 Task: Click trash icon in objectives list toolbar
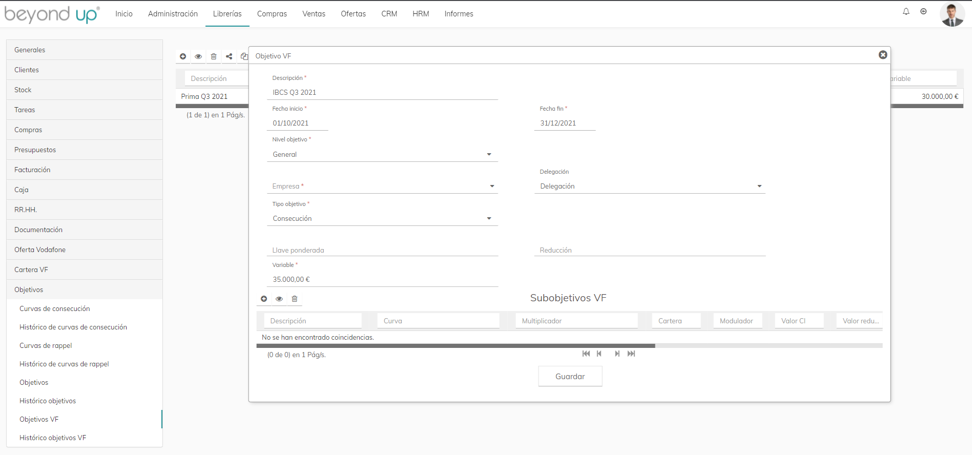click(x=214, y=56)
